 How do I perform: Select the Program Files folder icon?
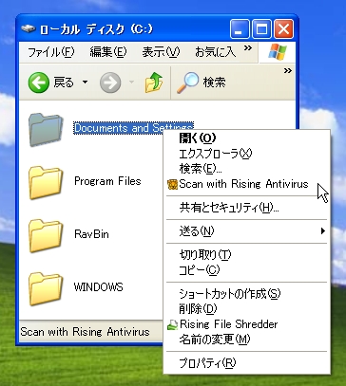click(x=46, y=182)
